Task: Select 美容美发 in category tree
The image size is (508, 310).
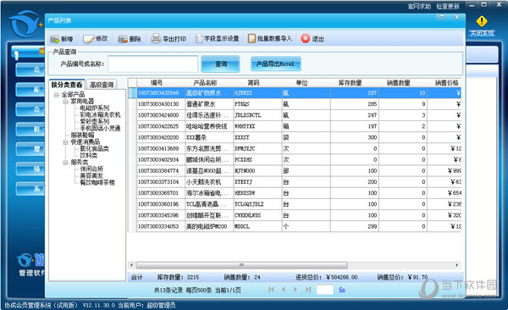Action: [x=91, y=176]
